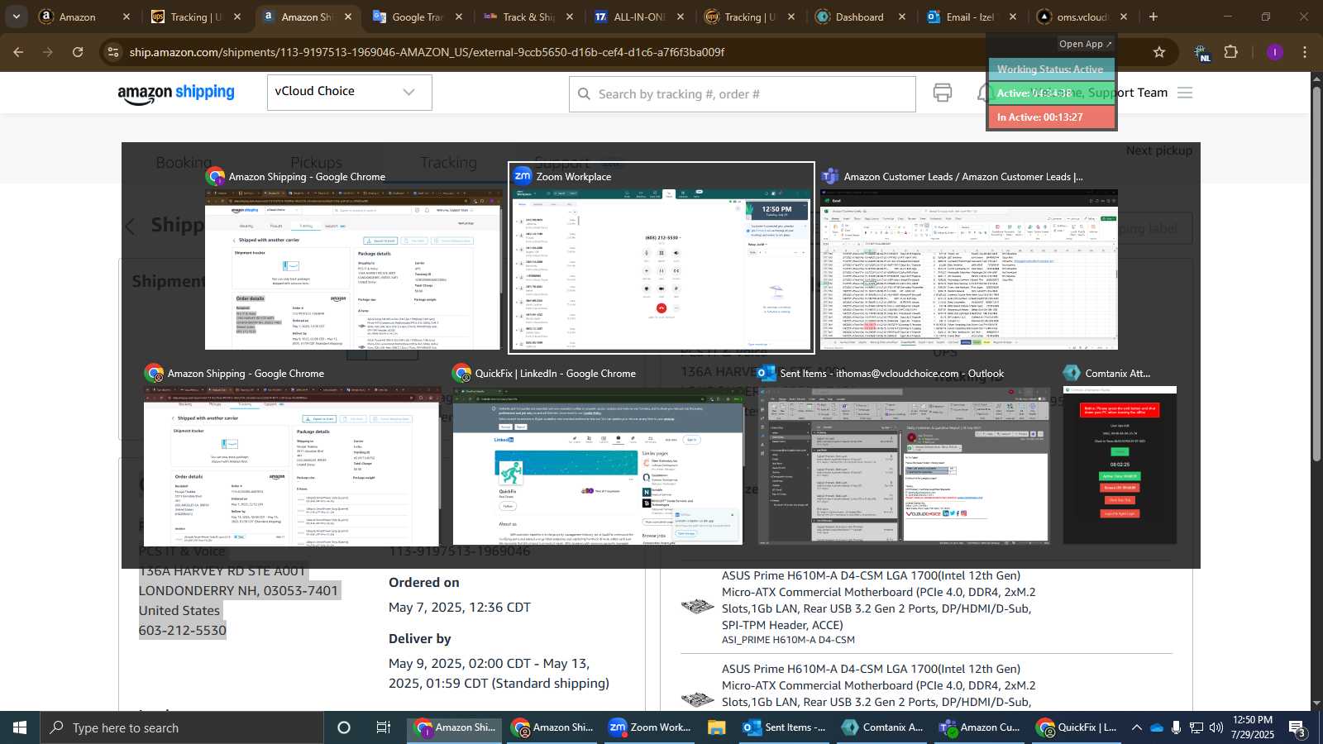Open the Chrome profile avatar
The image size is (1323, 744).
coord(1275,52)
